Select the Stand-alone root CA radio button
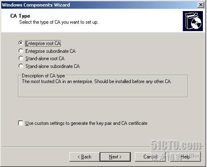 click(x=21, y=59)
